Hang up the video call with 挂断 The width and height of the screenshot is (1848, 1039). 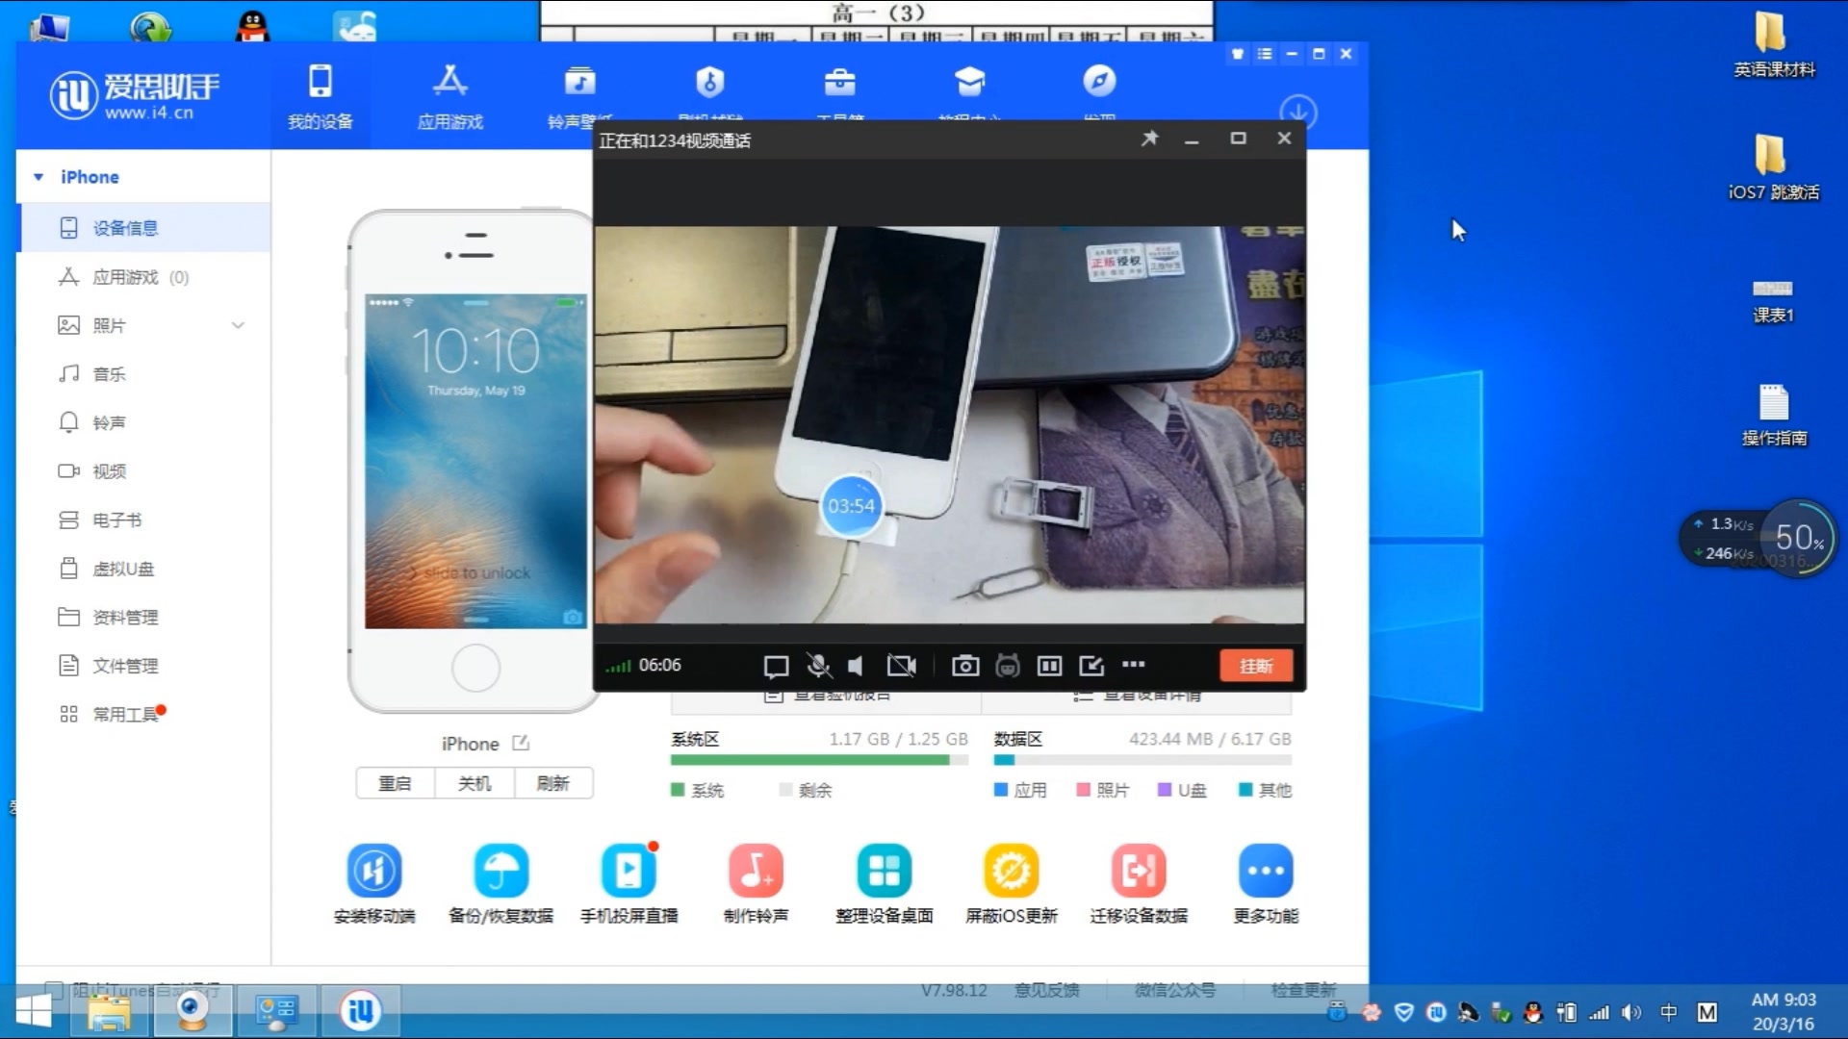pyautogui.click(x=1256, y=666)
